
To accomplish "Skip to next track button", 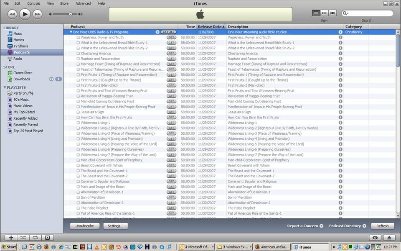I will tap(37, 14).
